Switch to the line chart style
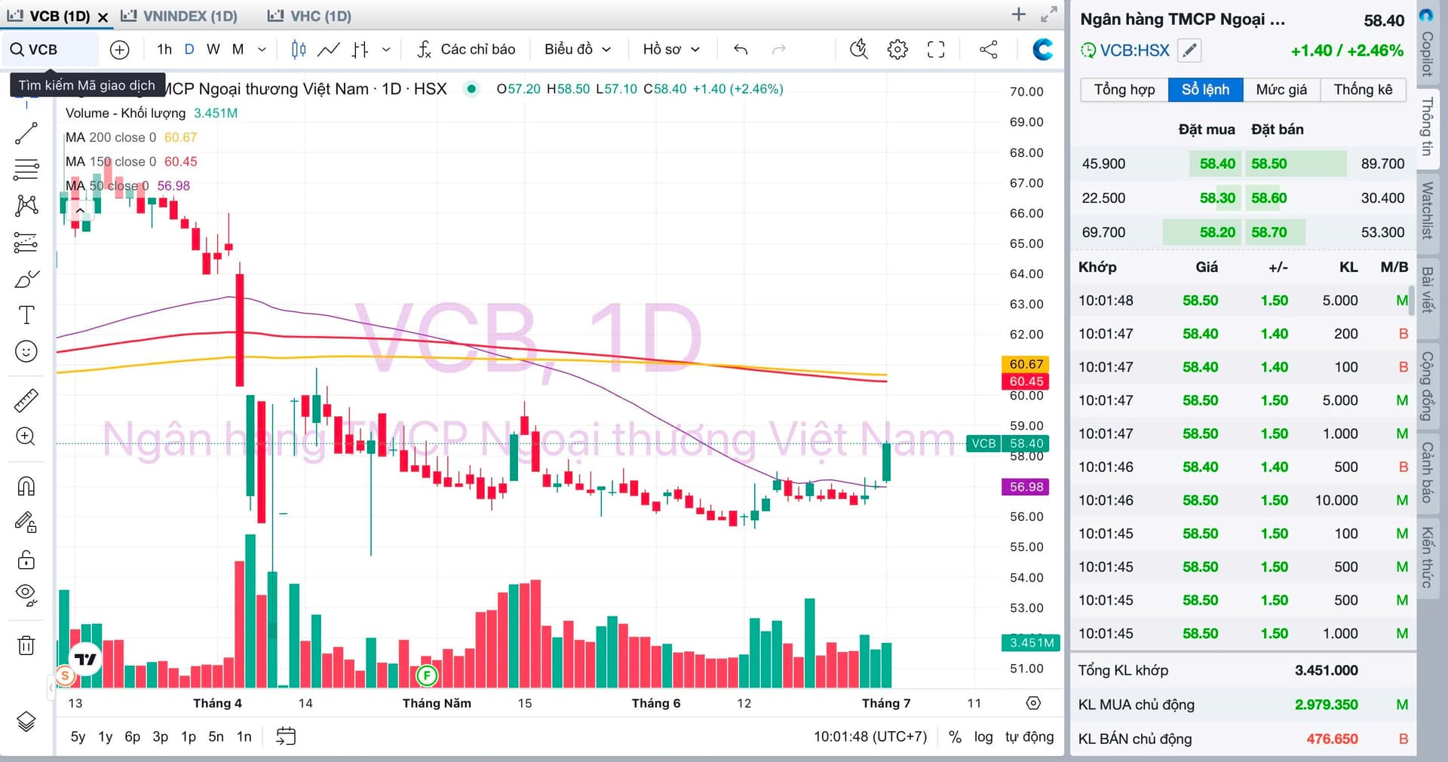 [329, 50]
